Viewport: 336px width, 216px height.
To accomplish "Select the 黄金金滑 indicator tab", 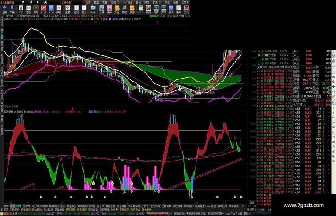I will 110,206.
